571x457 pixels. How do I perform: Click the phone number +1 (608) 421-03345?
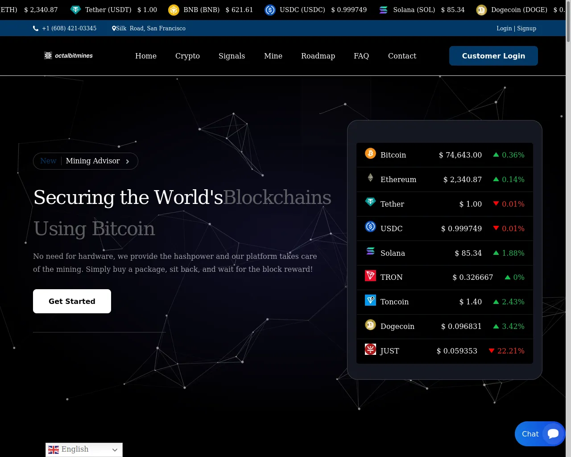click(69, 28)
